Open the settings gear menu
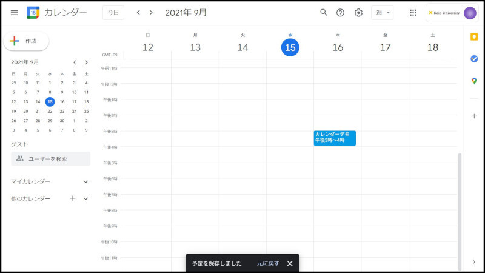485x273 pixels. pyautogui.click(x=358, y=13)
